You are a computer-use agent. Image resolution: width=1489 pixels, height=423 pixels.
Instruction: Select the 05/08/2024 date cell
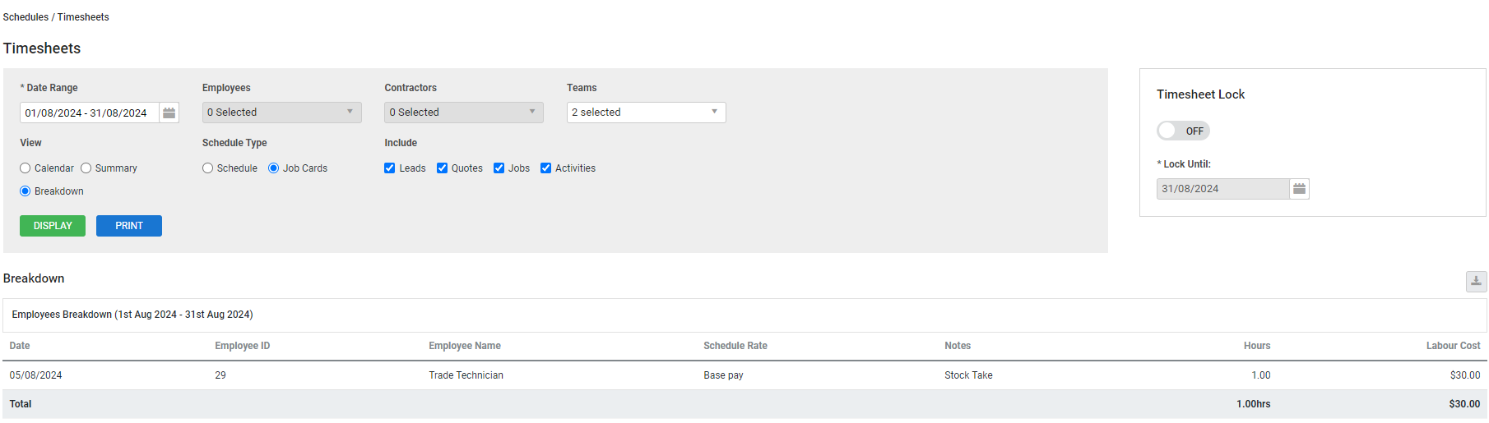point(35,375)
